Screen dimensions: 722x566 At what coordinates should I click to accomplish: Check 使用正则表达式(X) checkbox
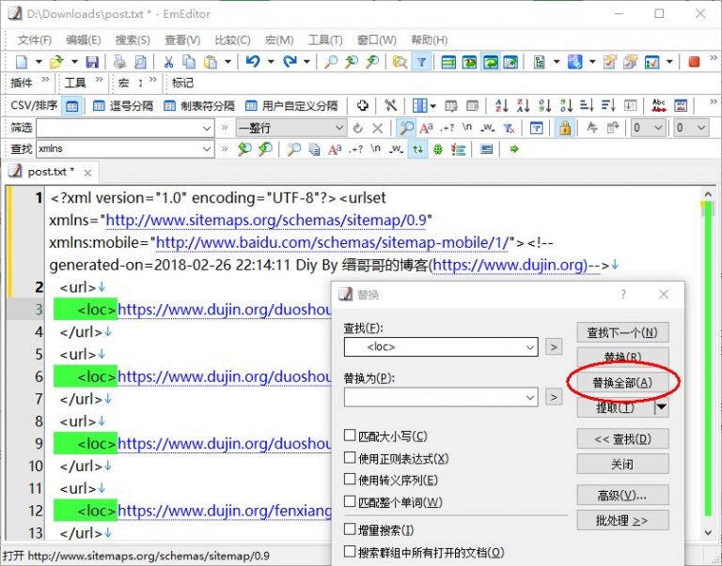pos(350,457)
